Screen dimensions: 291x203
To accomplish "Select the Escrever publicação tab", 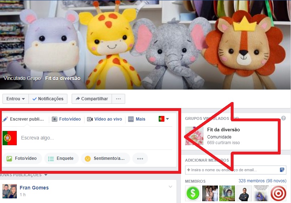I will click(x=24, y=119).
